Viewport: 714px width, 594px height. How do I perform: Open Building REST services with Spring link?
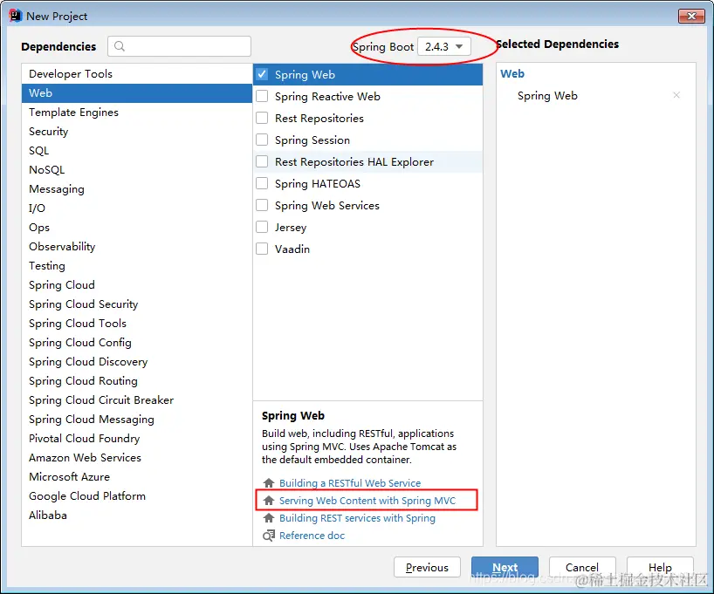(357, 518)
